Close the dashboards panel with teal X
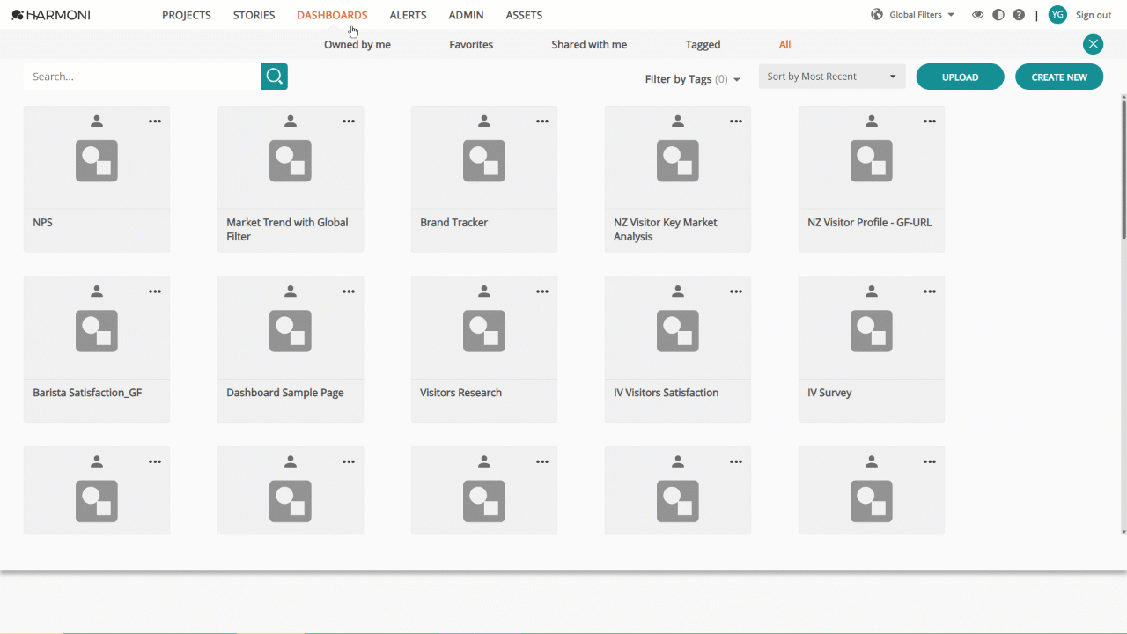1127x634 pixels. click(1093, 44)
